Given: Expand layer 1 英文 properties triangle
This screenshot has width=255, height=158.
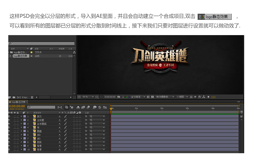Looking at the screenshot, I should click(x=21, y=116).
